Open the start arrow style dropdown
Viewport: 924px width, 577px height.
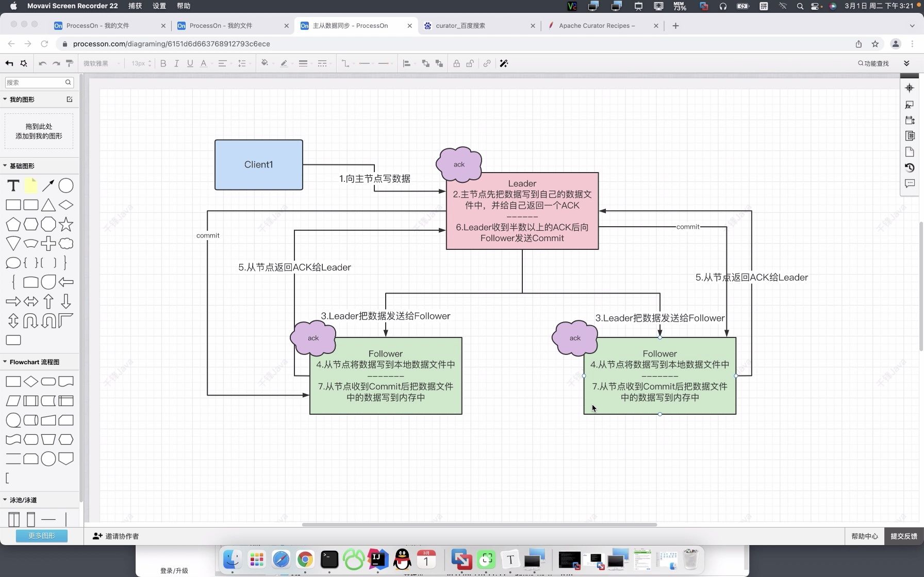pyautogui.click(x=366, y=63)
